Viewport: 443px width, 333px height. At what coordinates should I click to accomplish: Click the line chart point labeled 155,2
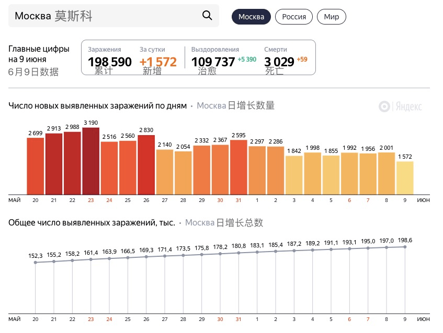pyautogui.click(x=54, y=261)
